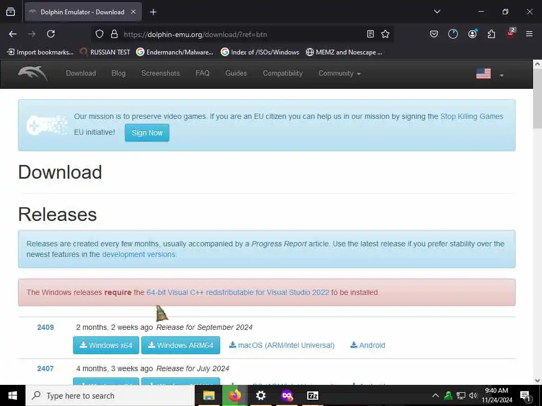Open the Firefox account menu
Viewport: 542px width, 406px height.
point(472,34)
